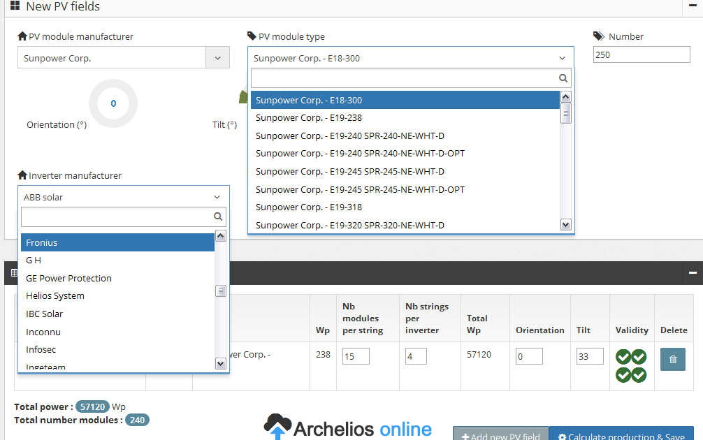This screenshot has height=440, width=703.
Task: Click the table icon in dark header
Action: point(15,272)
